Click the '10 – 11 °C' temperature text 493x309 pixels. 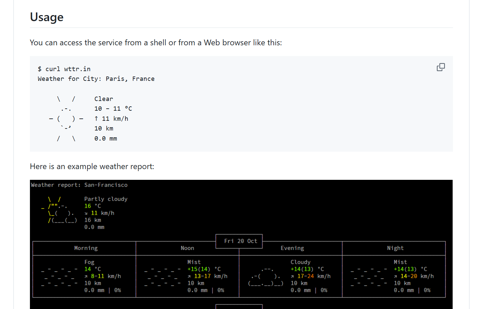click(x=113, y=109)
